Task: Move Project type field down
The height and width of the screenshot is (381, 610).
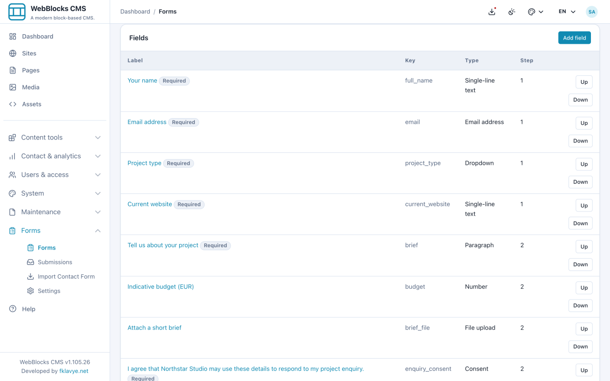Action: (580, 182)
